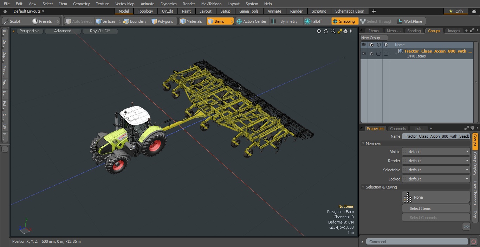Open the Geometry menu
The image size is (480, 247).
81,4
